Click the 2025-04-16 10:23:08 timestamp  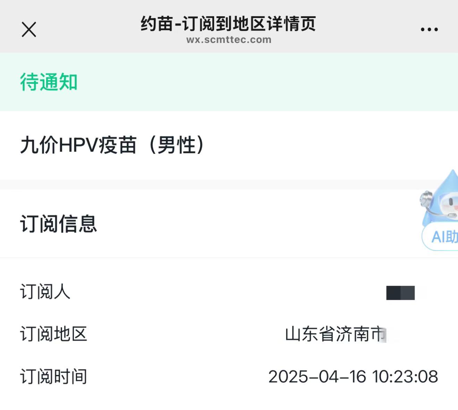pos(353,377)
